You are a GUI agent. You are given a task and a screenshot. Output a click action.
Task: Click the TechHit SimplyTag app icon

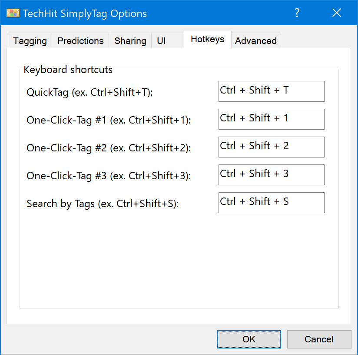[13, 13]
